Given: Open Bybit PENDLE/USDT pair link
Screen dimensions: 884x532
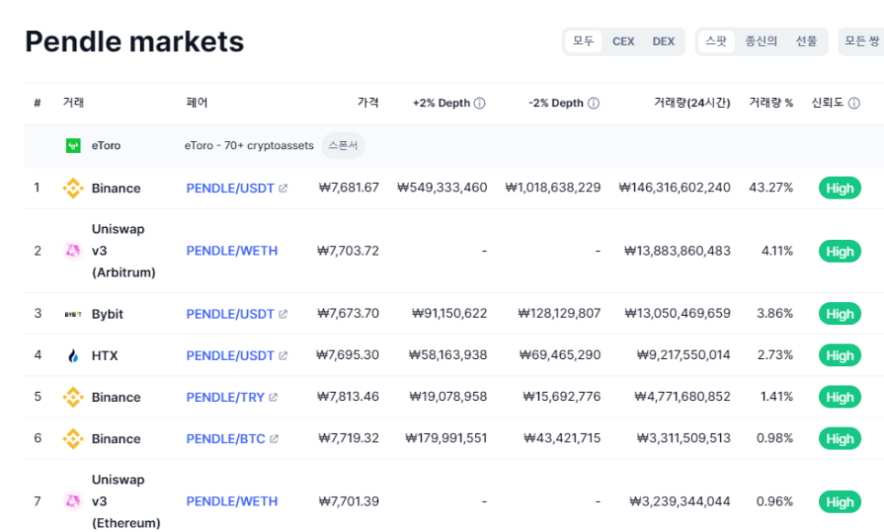Looking at the screenshot, I should 230,314.
